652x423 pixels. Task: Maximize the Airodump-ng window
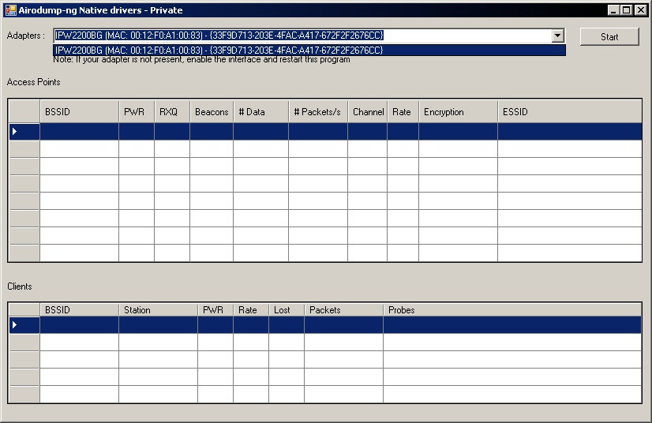click(627, 10)
